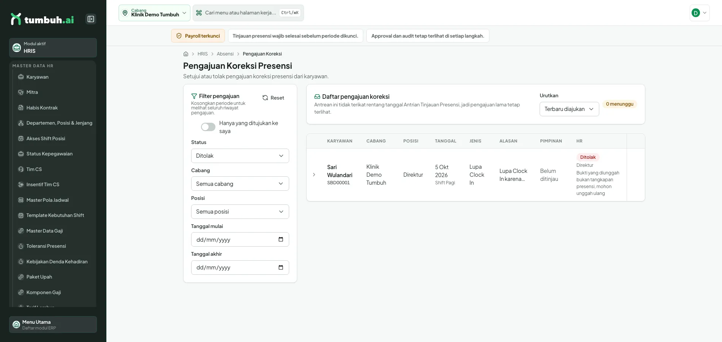Click the Tanggal akhir date field
722x342 pixels.
[240, 268]
